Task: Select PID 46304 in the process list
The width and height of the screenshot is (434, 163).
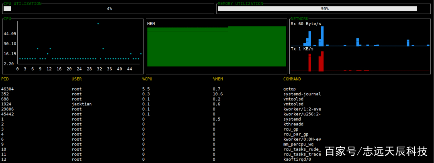Action: pos(8,89)
